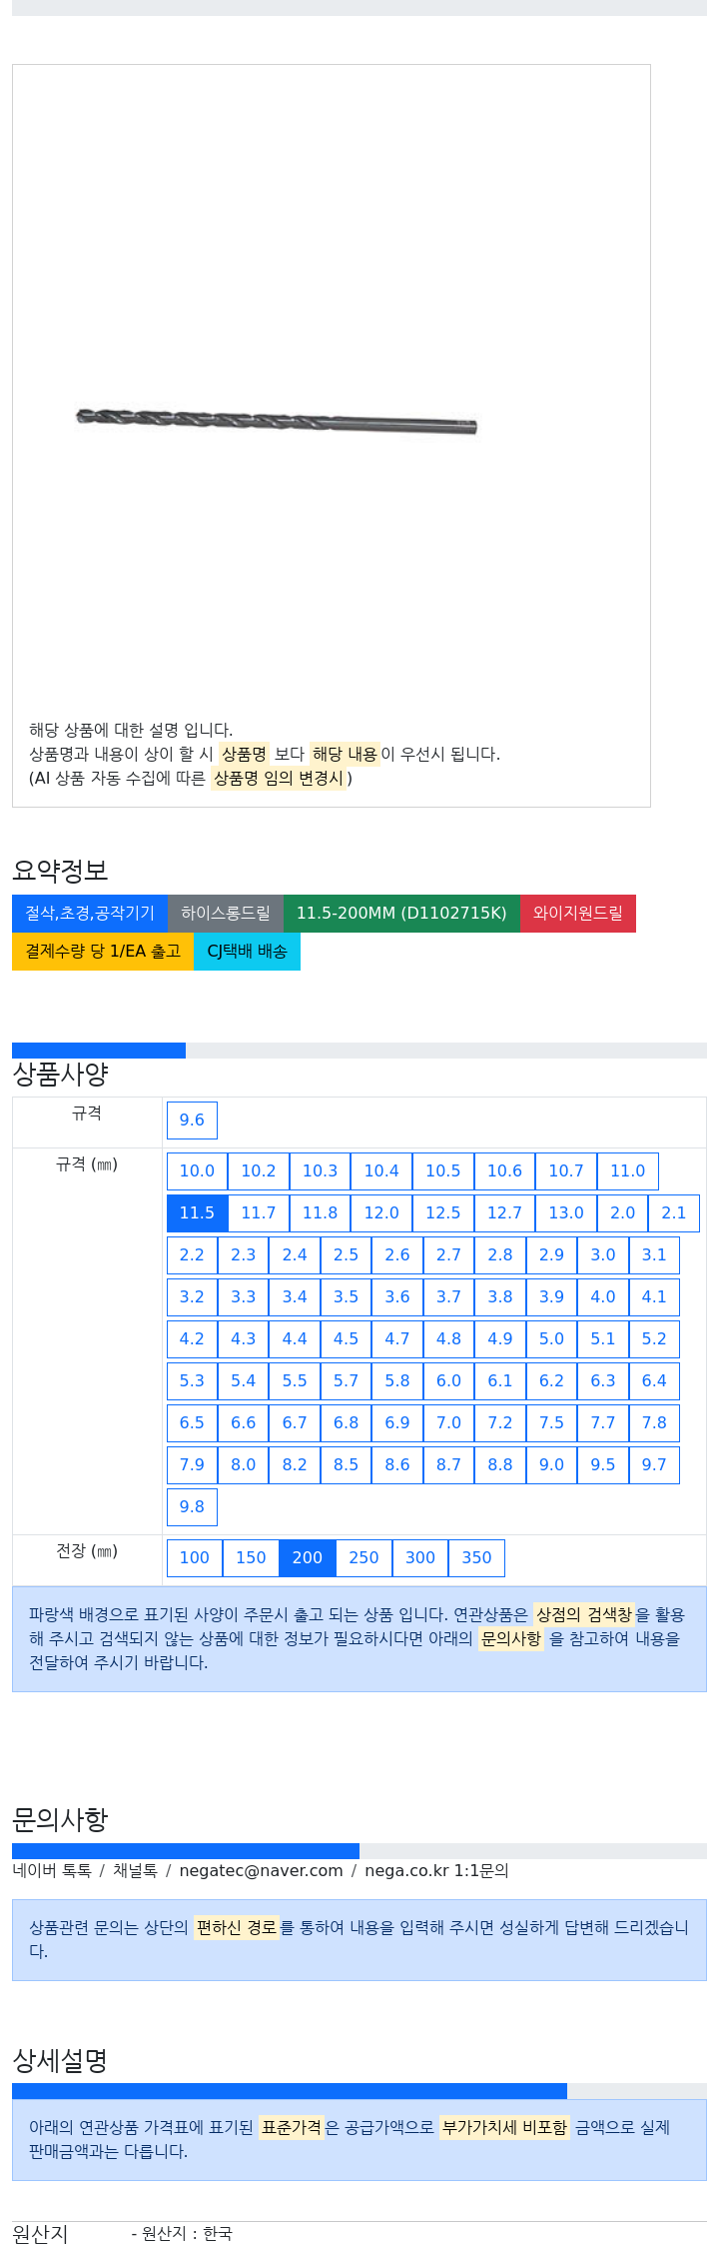
Task: Click the CJ택배 배송 shipping badge
Action: coord(247,952)
